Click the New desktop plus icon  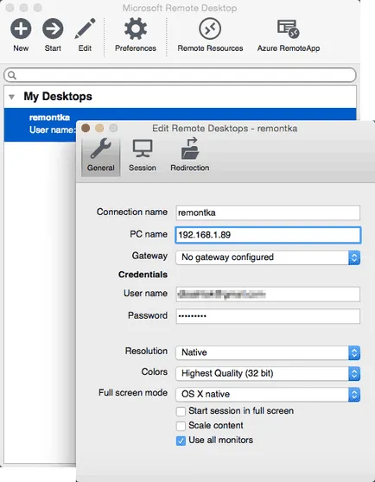pos(21,29)
